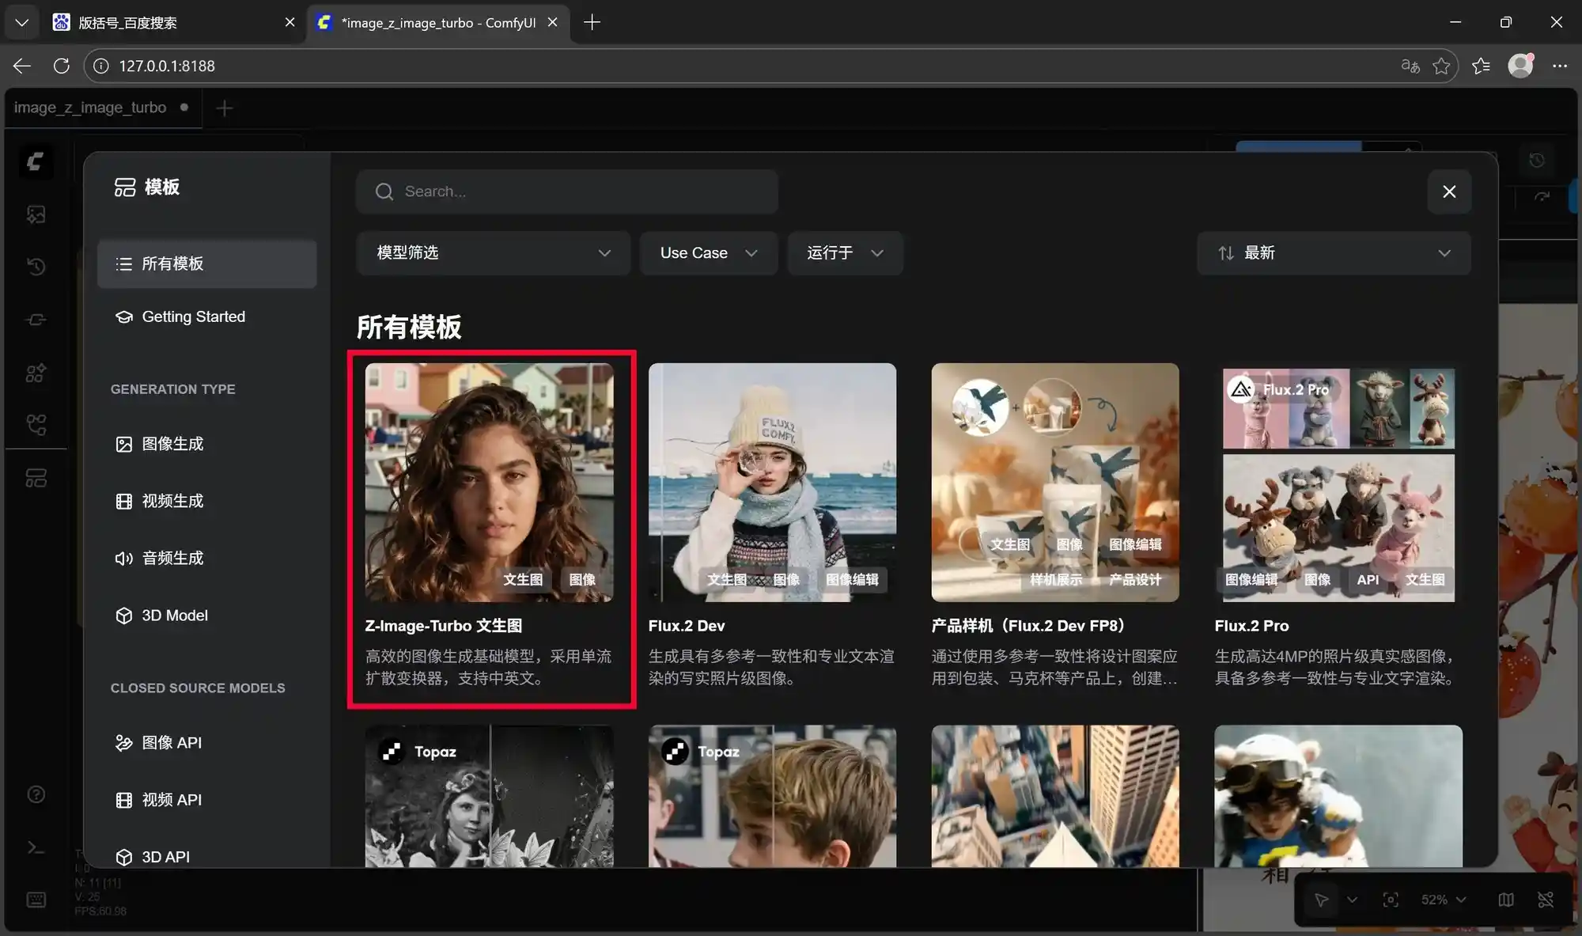Open the Use Case filter dropdown
The height and width of the screenshot is (936, 1582).
click(x=708, y=253)
